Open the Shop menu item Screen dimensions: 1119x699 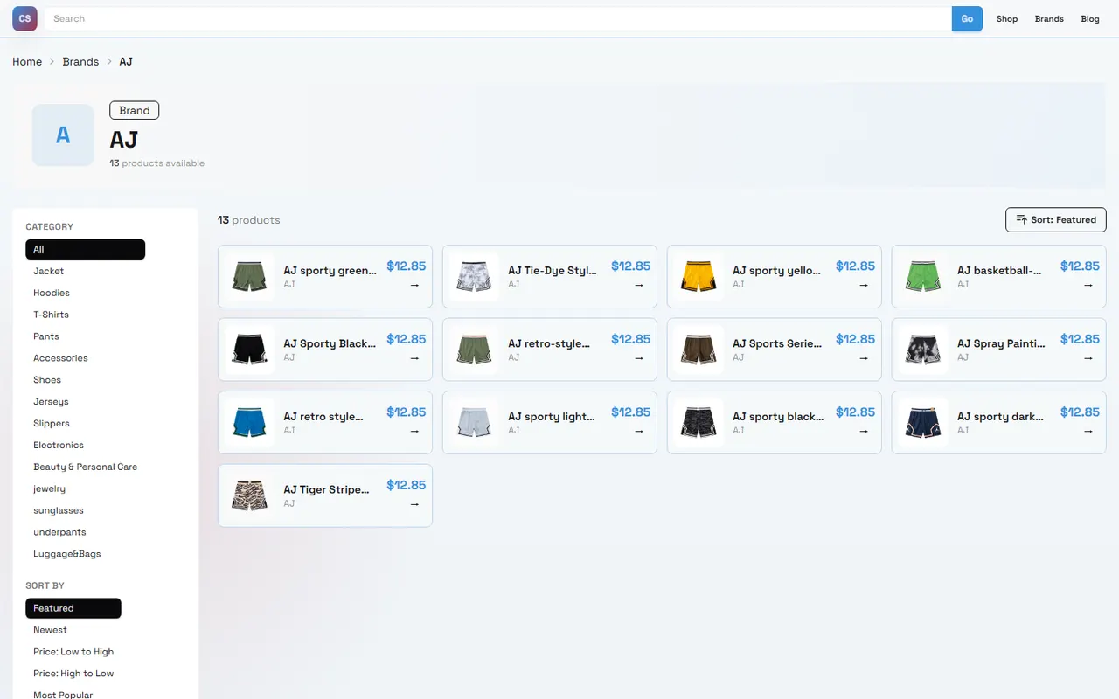[1007, 19]
